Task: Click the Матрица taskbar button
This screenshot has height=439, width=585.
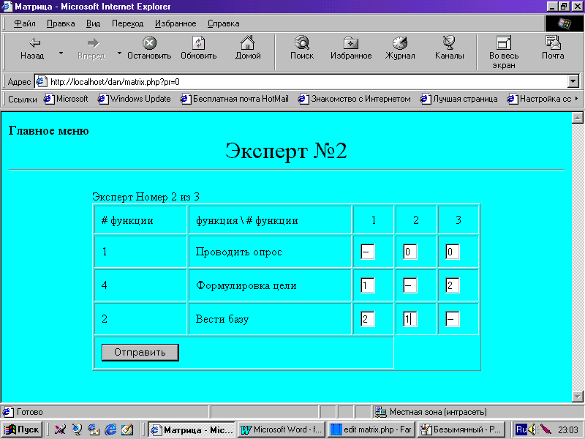Action: pyautogui.click(x=192, y=429)
